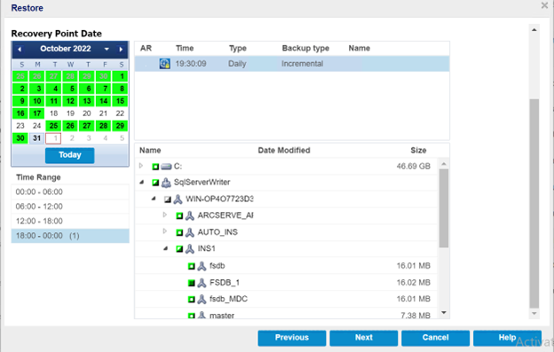
Task: Toggle the WIN-OP4O7723D3 checkbox
Action: (x=168, y=199)
